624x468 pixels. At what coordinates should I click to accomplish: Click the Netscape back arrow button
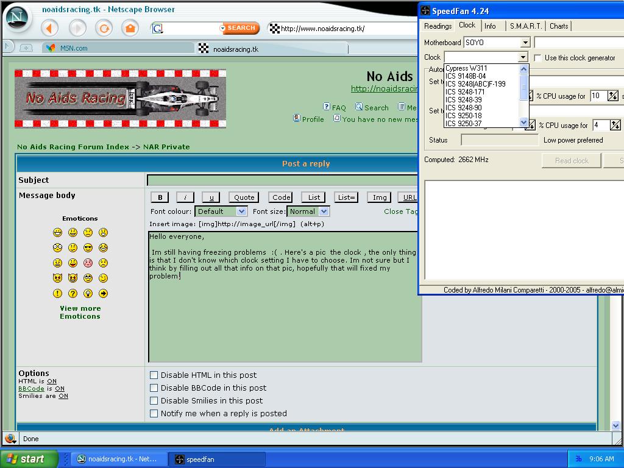pyautogui.click(x=50, y=28)
